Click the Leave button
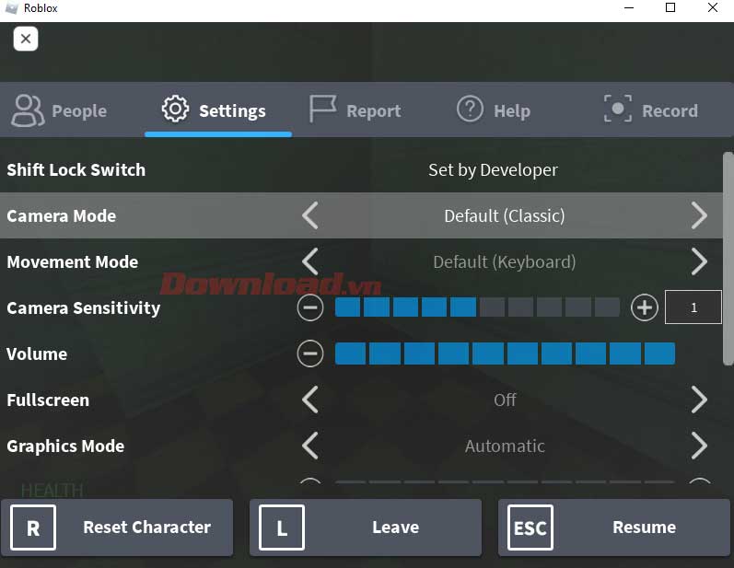The width and height of the screenshot is (734, 568). click(366, 527)
